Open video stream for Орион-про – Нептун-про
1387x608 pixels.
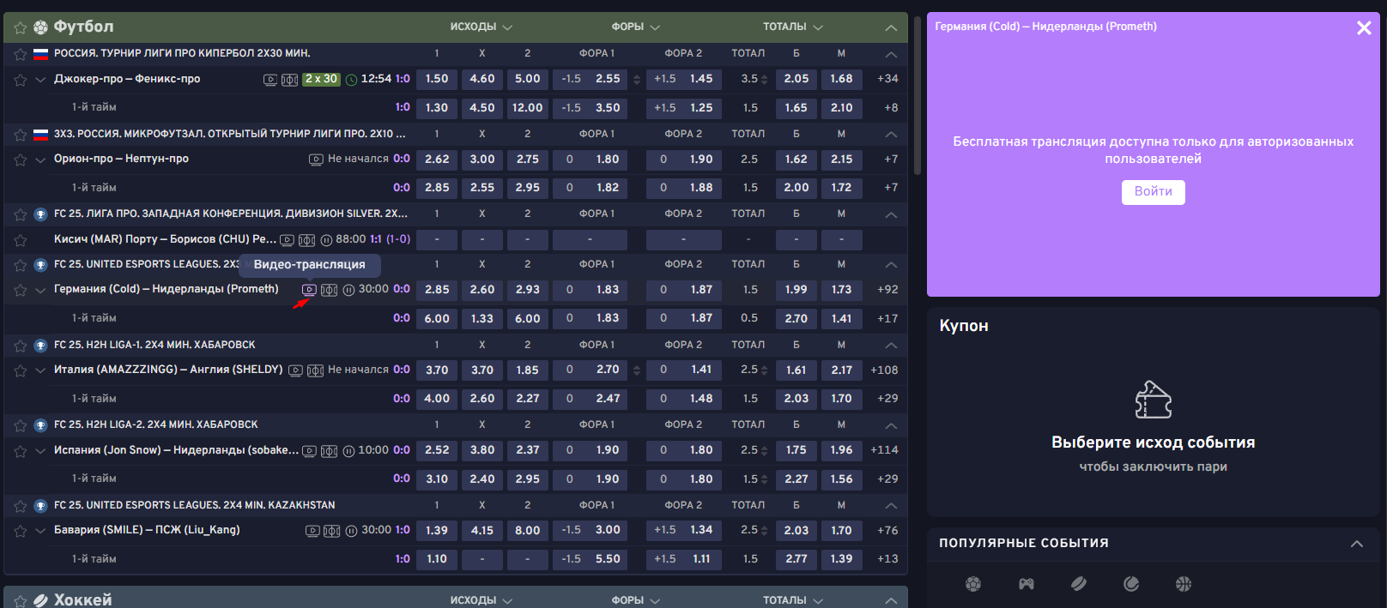(316, 160)
